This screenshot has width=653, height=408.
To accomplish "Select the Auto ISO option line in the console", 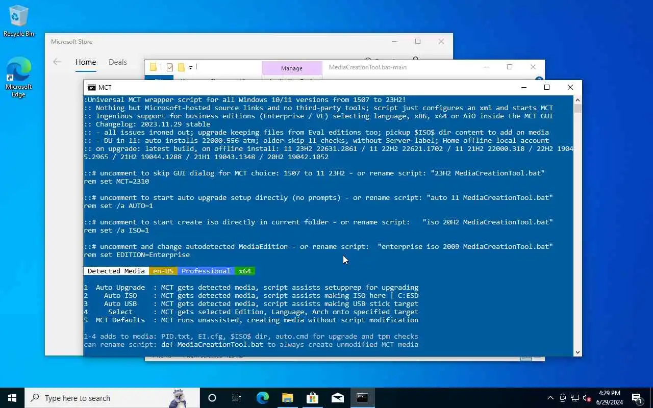I will pos(251,296).
